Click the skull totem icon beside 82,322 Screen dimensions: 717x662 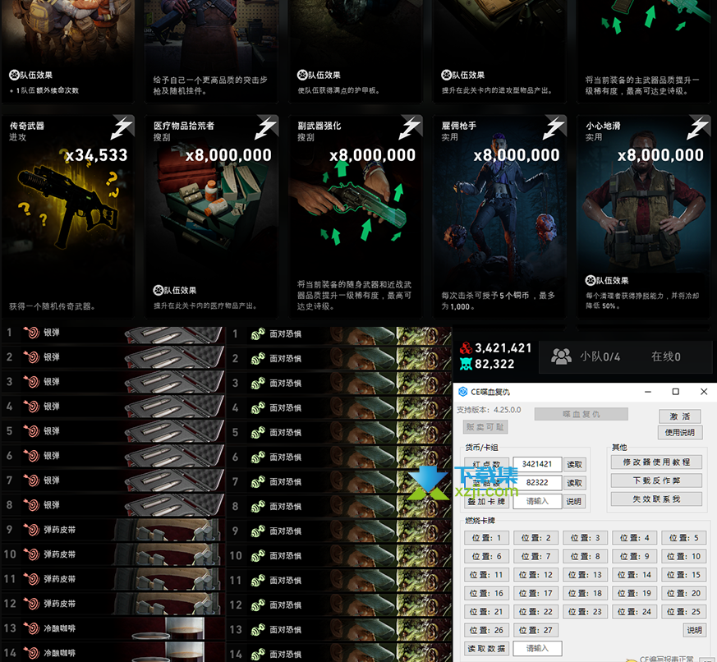click(466, 364)
